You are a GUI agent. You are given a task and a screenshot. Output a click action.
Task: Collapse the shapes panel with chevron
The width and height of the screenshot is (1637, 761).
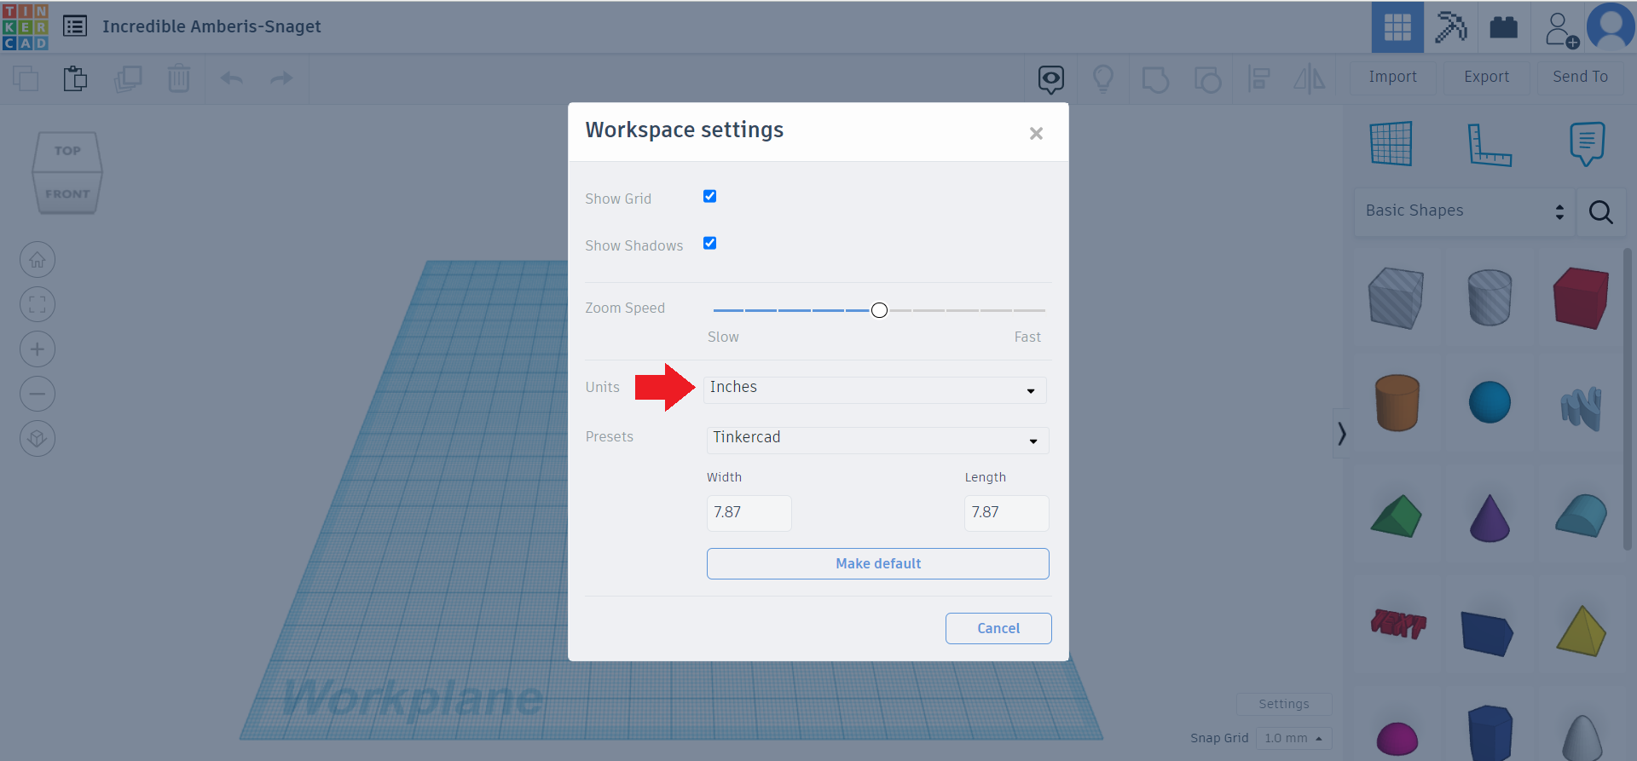click(x=1342, y=434)
